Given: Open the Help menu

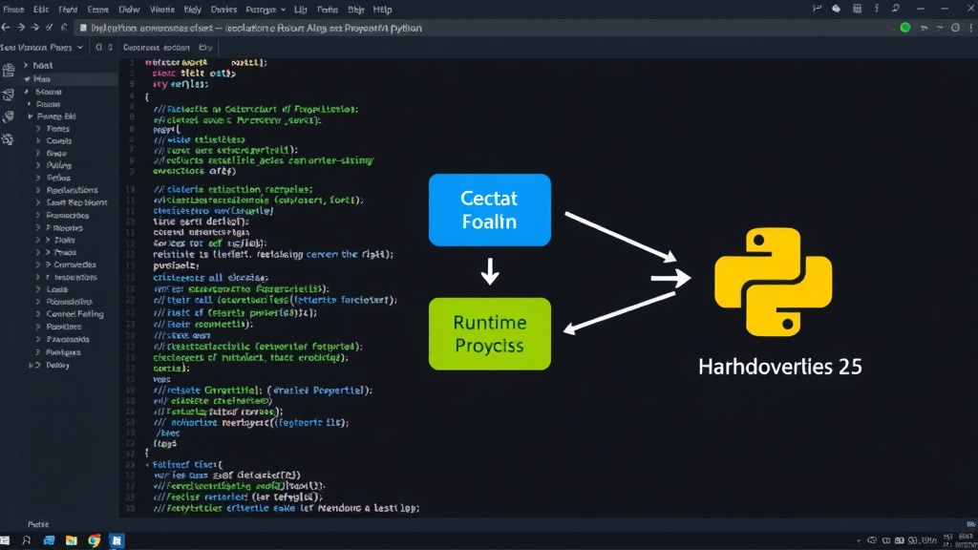Looking at the screenshot, I should coord(382,10).
